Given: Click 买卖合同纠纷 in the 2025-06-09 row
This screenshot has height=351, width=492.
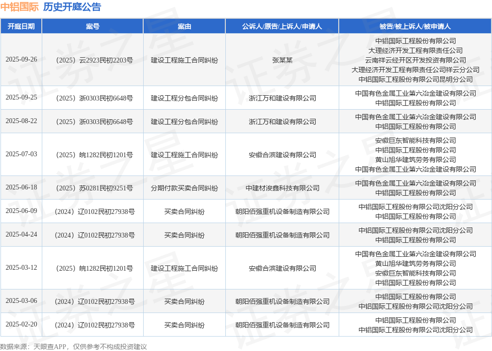Looking at the screenshot, I should click(x=184, y=212).
